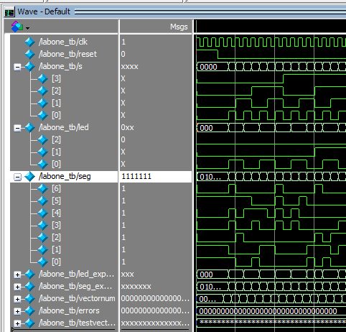Click the 0000 value in s waveform

click(208, 67)
